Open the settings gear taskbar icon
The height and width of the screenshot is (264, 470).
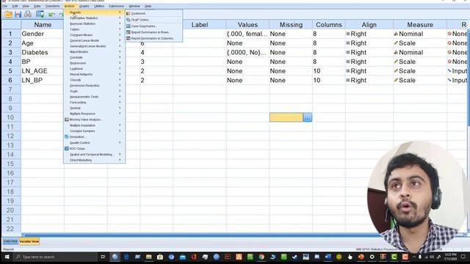point(372,257)
